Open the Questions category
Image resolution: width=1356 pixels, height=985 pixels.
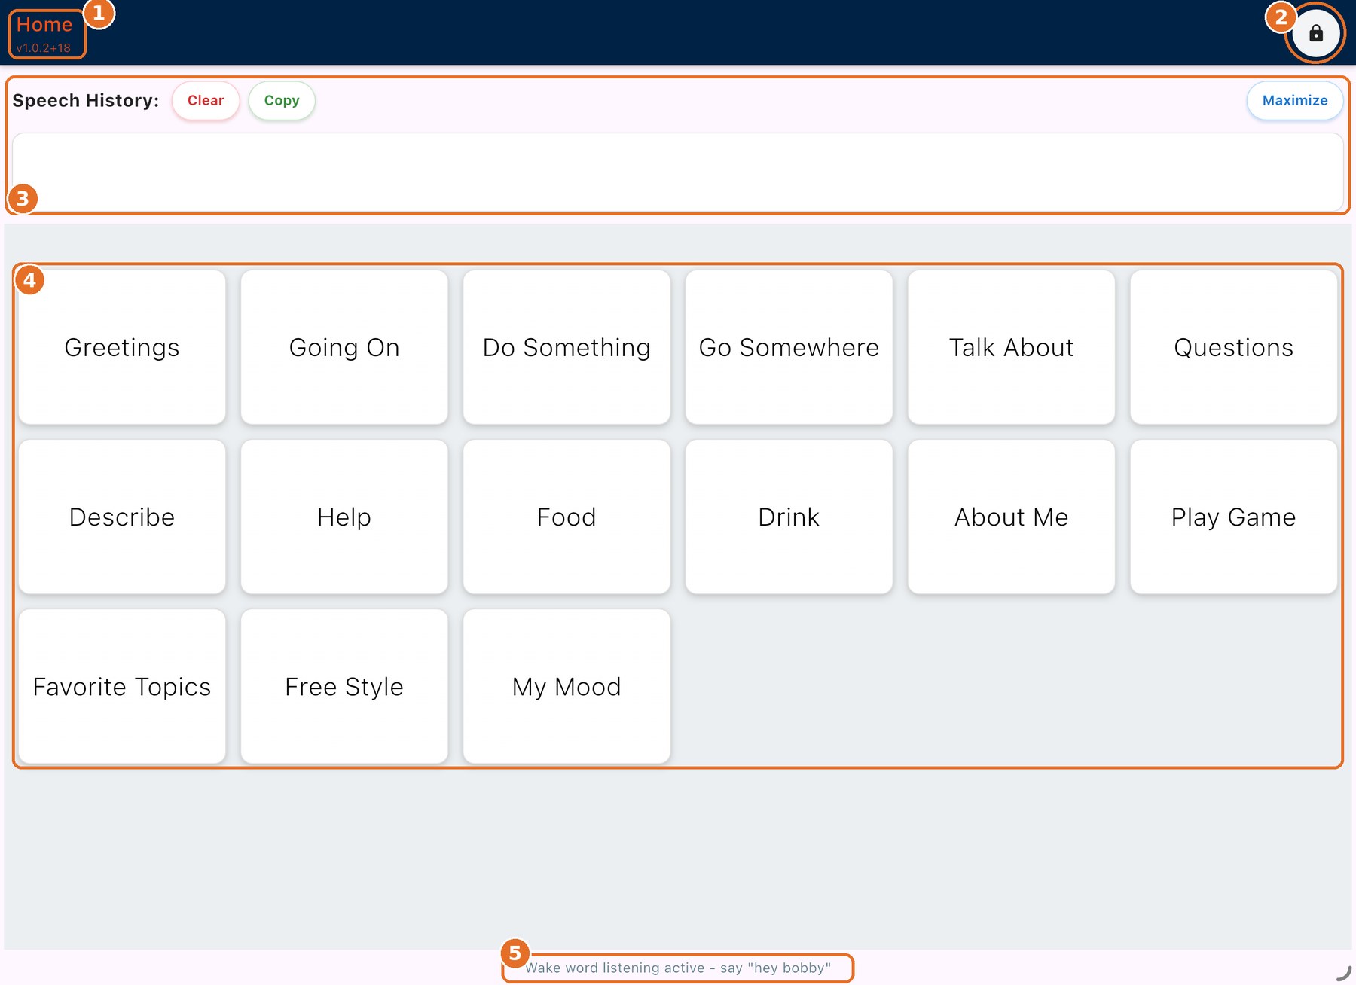[x=1233, y=347]
